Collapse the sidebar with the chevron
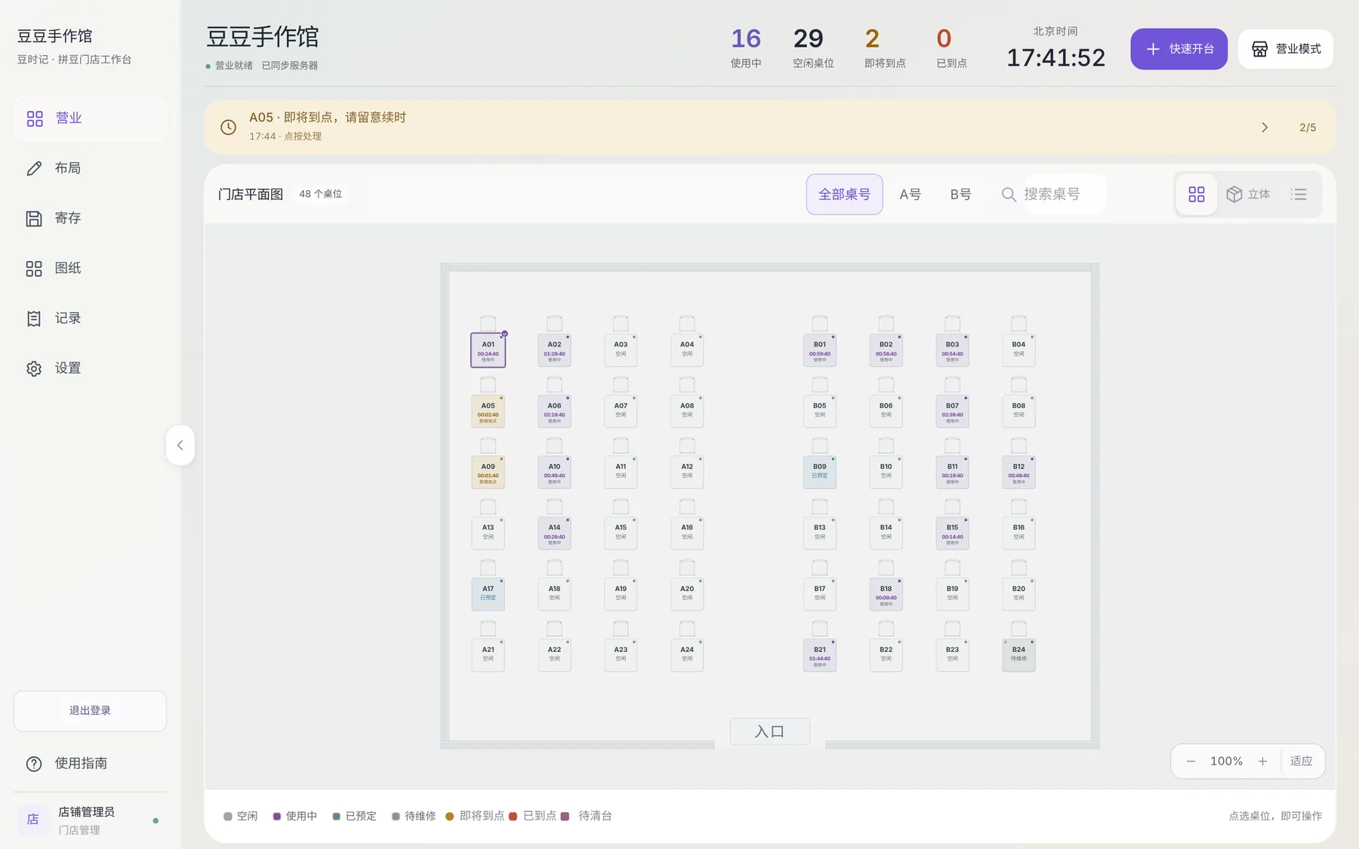 pyautogui.click(x=180, y=445)
